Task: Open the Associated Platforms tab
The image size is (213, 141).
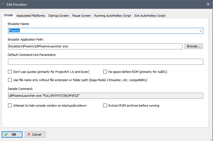Action: coord(31,16)
